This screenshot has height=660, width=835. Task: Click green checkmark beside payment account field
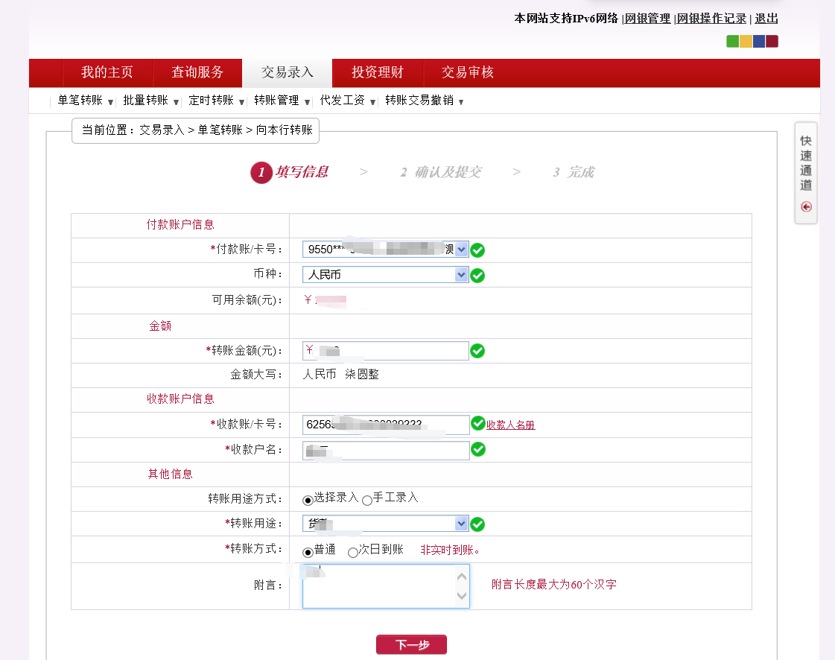pyautogui.click(x=477, y=250)
